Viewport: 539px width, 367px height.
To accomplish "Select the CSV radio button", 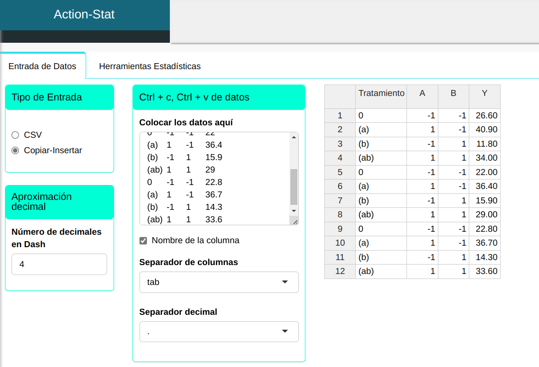I will (x=15, y=135).
